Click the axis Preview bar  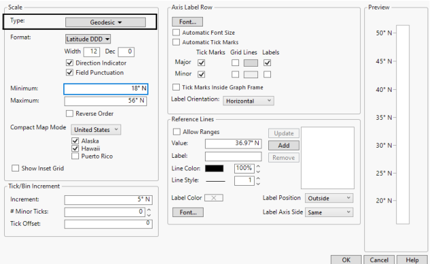[403, 125]
